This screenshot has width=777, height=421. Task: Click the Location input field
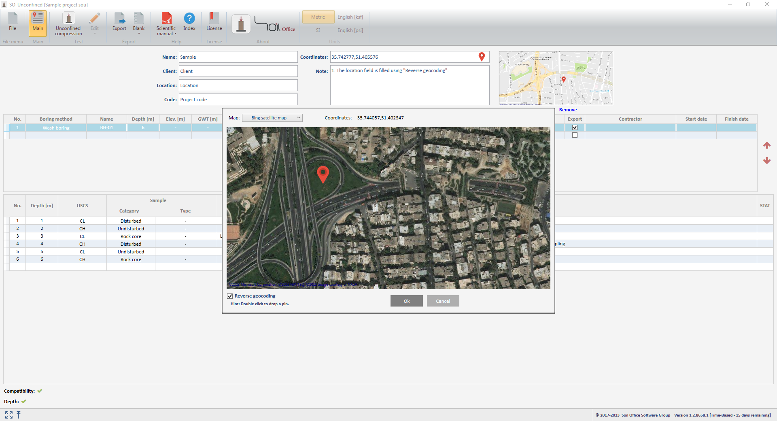238,85
